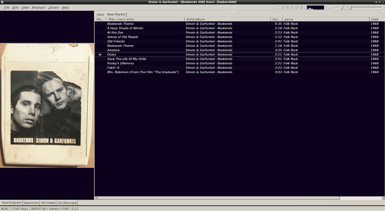Click the status bar ALAC playback info
Screen dimensions: 385x211
[40, 209]
